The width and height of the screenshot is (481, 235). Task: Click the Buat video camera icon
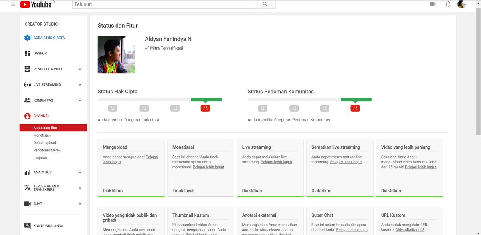[x=27, y=203]
